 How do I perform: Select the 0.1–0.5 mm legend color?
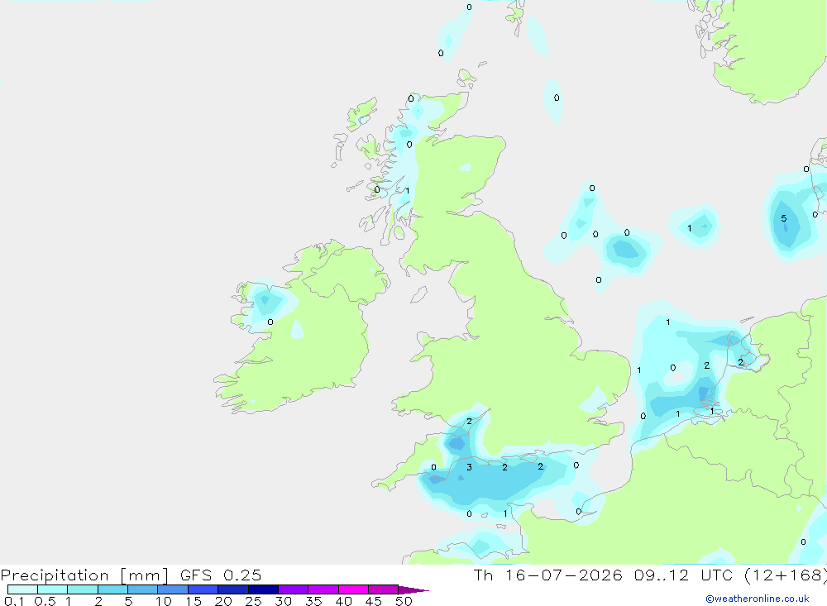22,589
